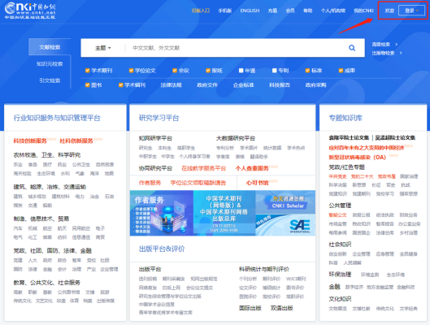Open the 手机版 top menu item
Image resolution: width=430 pixels, height=325 pixels.
pyautogui.click(x=225, y=11)
